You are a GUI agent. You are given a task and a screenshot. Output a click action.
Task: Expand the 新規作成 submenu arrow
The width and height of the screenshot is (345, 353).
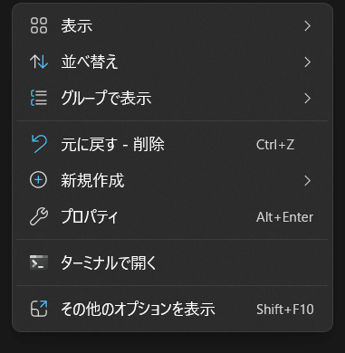point(307,180)
